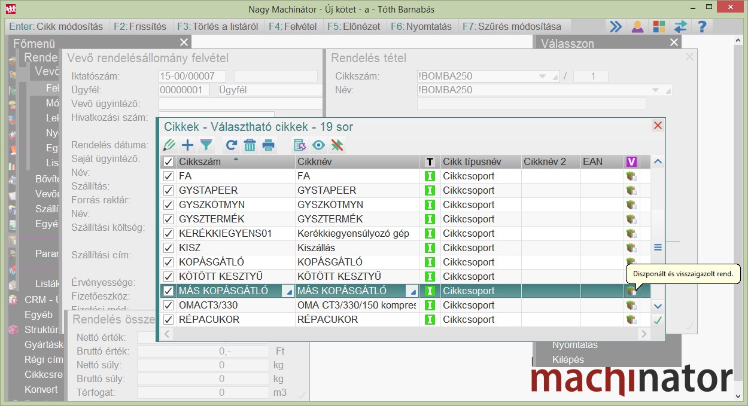Click the down chevron below the list scrollbar
Viewport: 748px width, 406px height.
[x=658, y=306]
